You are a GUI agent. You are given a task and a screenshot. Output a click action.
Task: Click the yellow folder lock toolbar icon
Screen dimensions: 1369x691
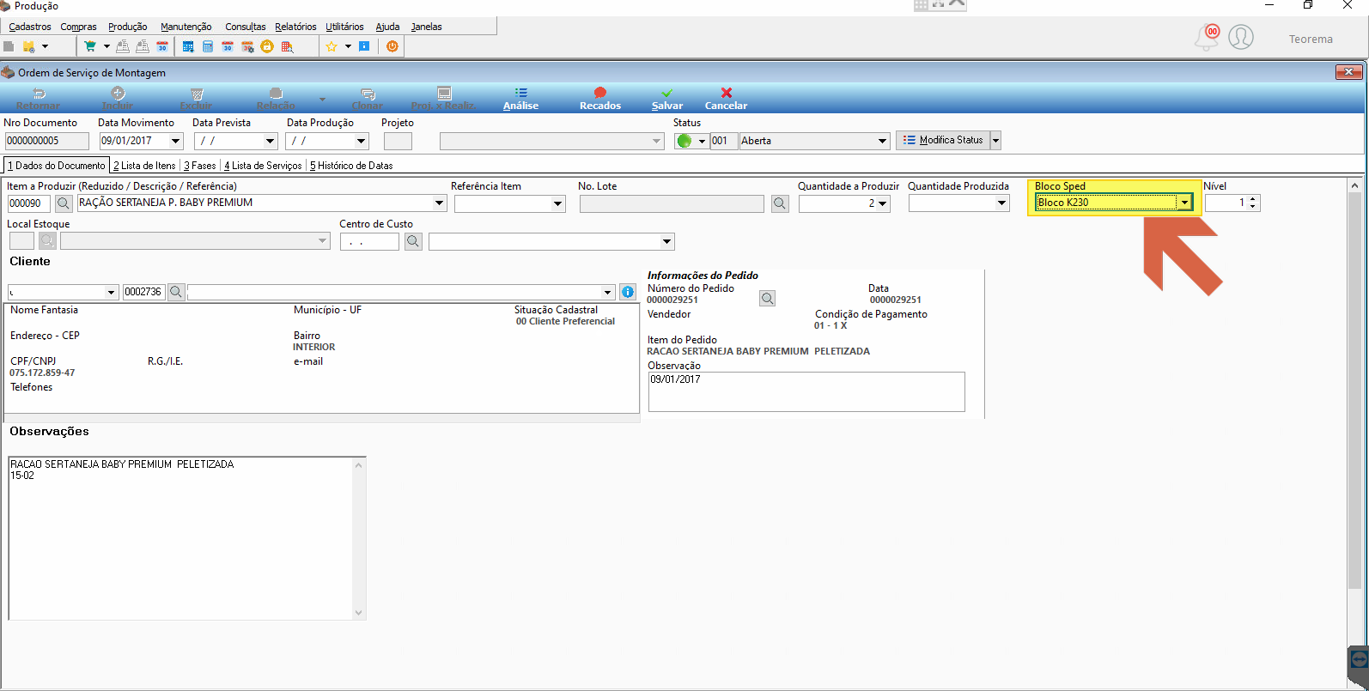pos(29,46)
